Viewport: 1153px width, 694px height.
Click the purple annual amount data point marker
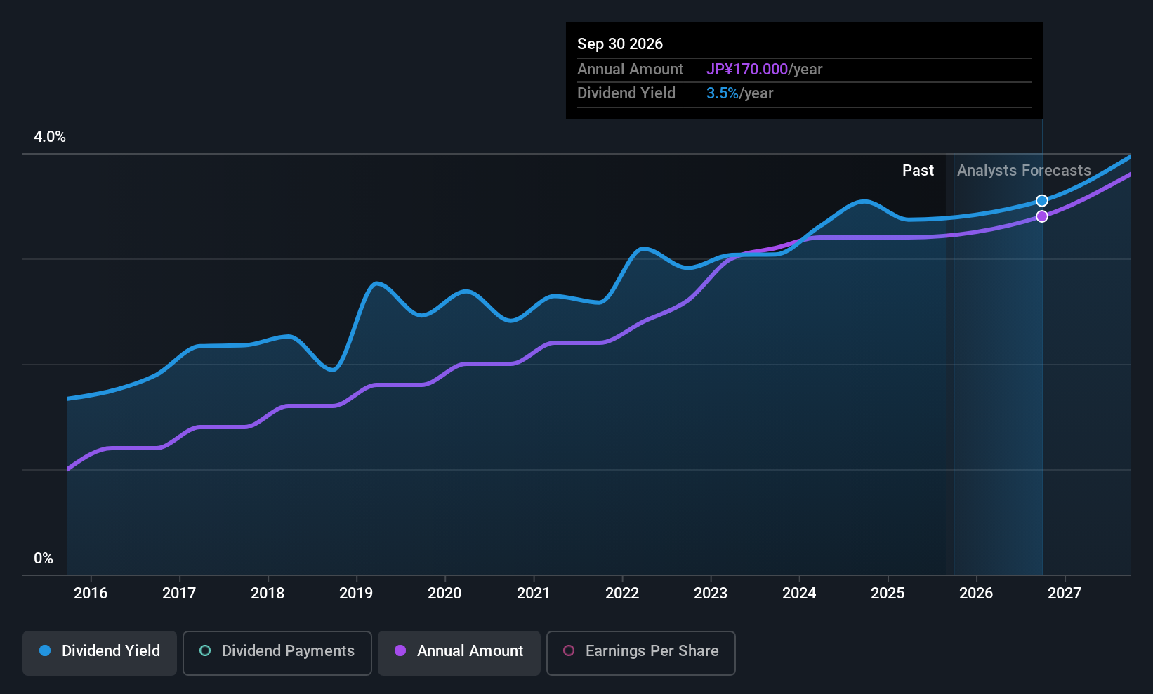(1042, 216)
